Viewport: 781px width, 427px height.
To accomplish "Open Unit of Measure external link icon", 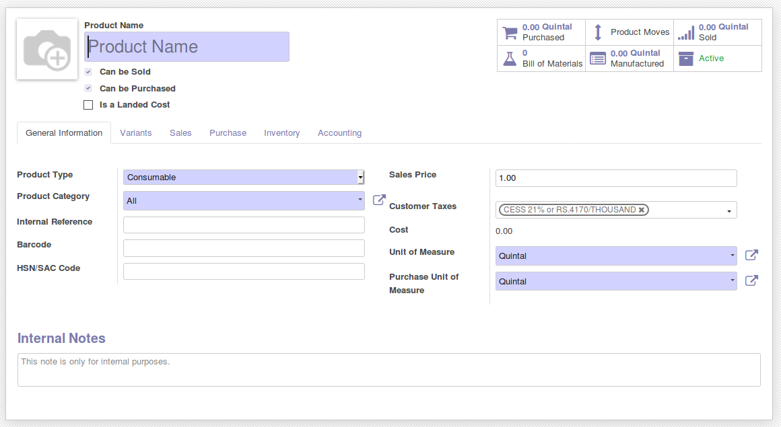I will [751, 256].
